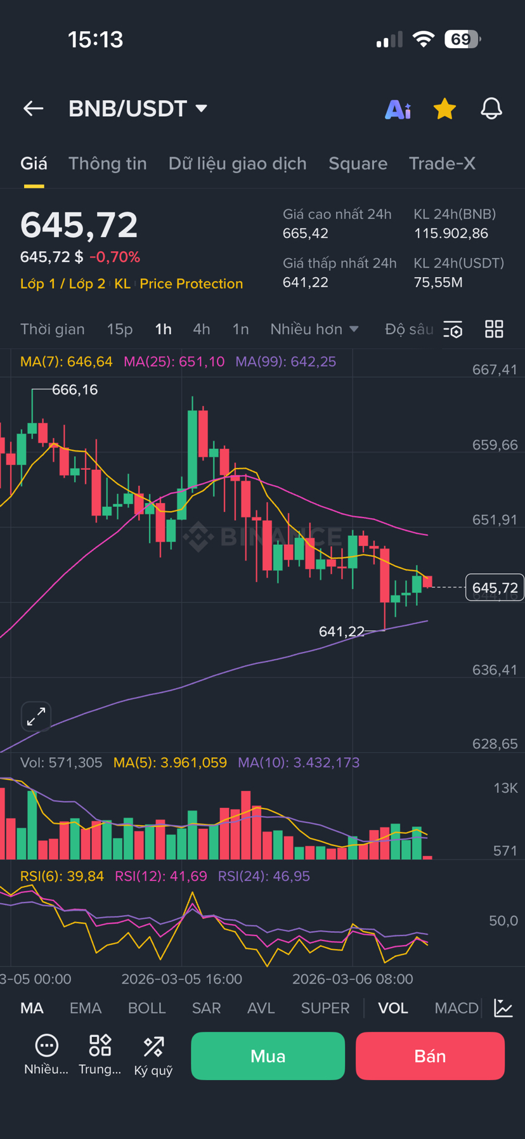The height and width of the screenshot is (1139, 525).
Task: Tap the green Mua button
Action: [268, 1056]
